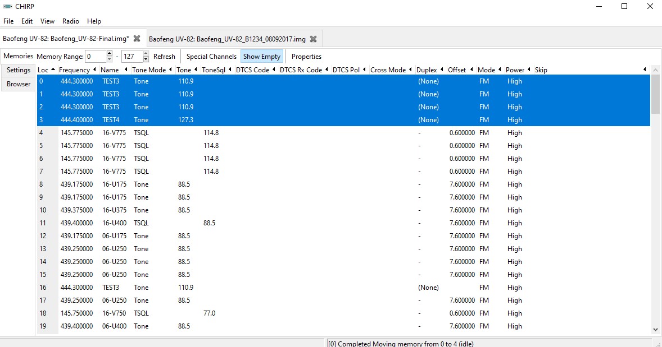
Task: Select location 13 row number
Action: (x=43, y=249)
